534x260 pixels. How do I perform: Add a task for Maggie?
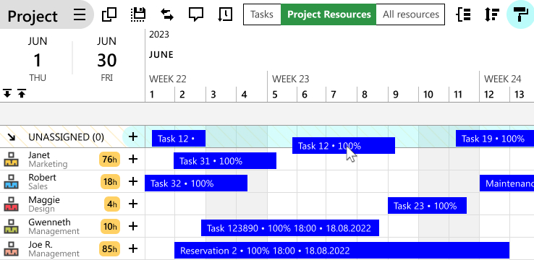coord(133,204)
